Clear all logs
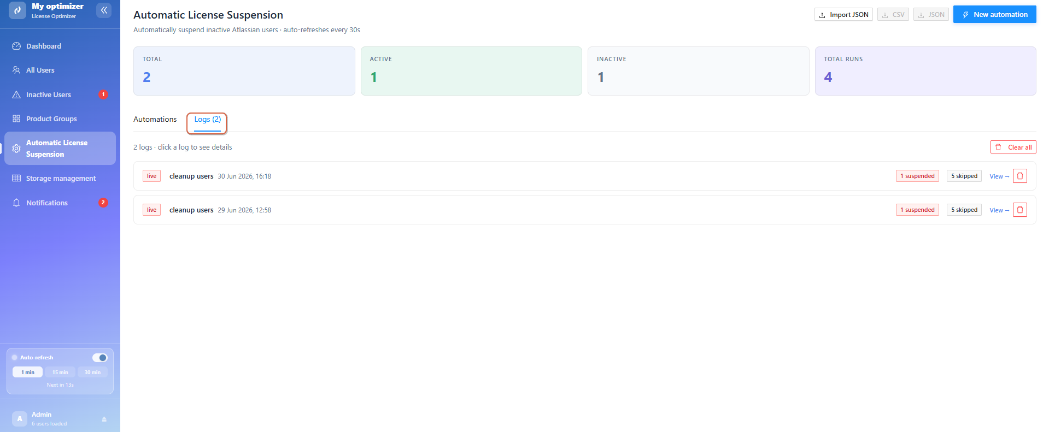The image size is (1049, 432). pyautogui.click(x=1013, y=147)
